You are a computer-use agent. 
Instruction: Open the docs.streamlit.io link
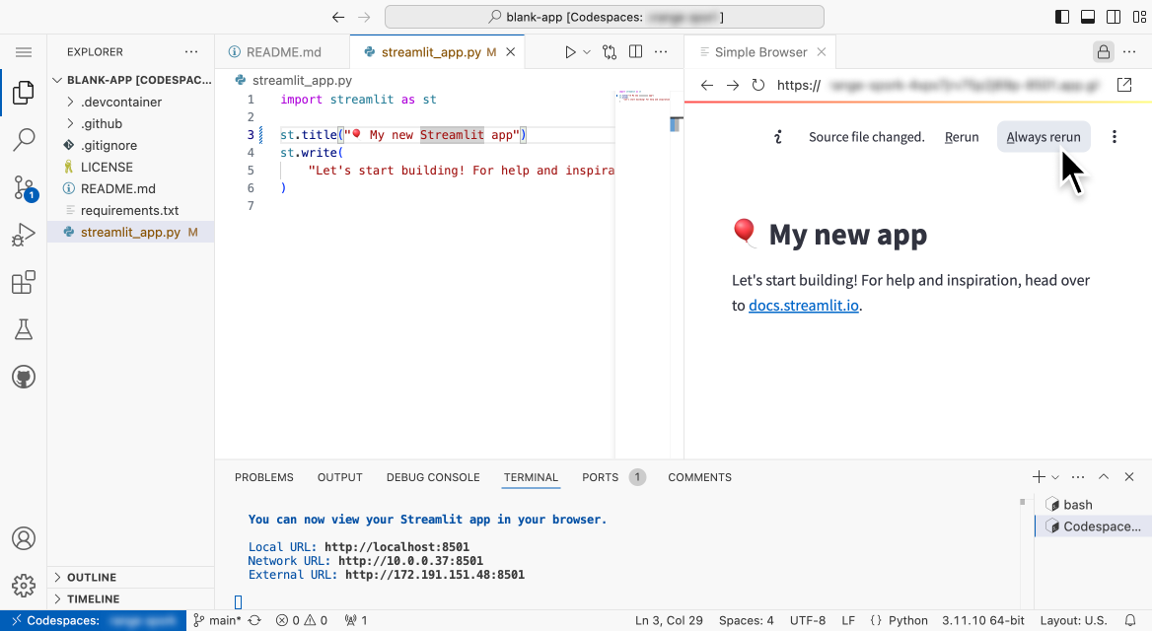pyautogui.click(x=803, y=305)
